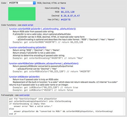Screen dimensions: 127x117
Task: Click the function colorGetEncoding heading
Action: pyautogui.click(x=28, y=47)
